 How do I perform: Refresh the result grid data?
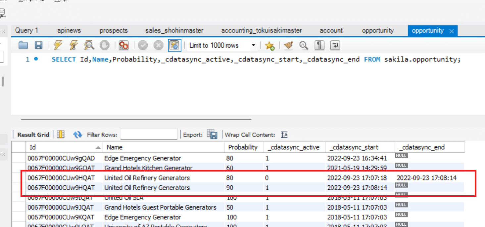tap(77, 134)
